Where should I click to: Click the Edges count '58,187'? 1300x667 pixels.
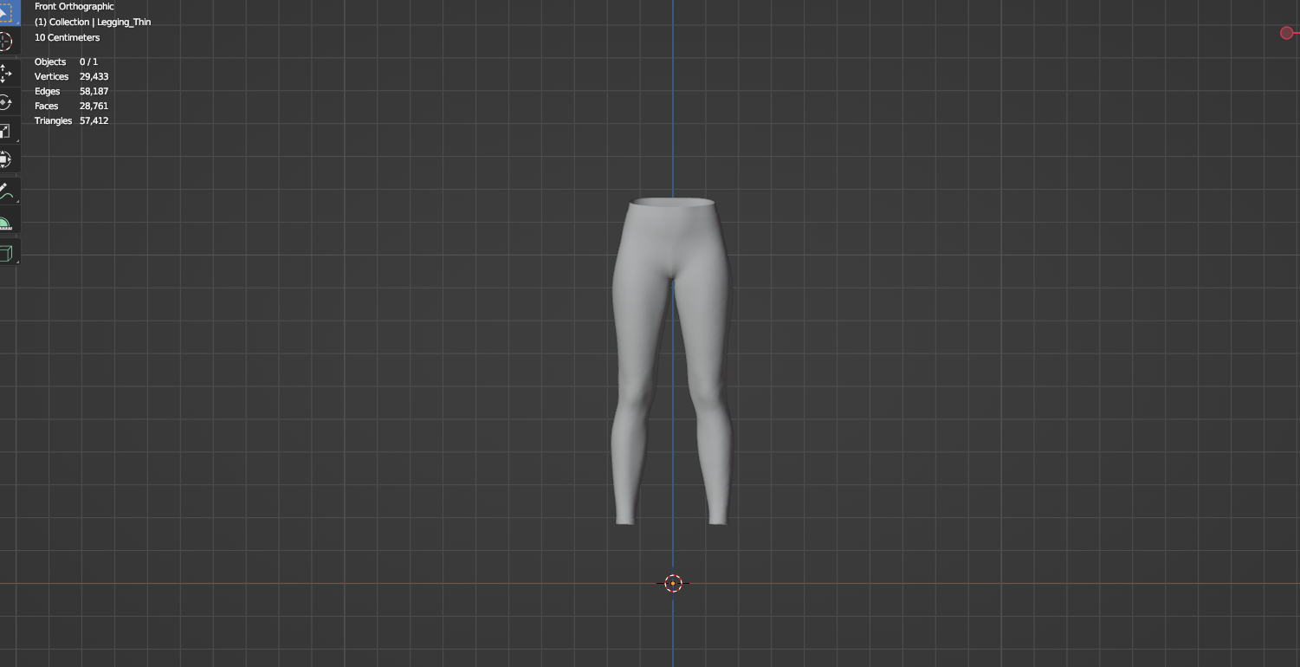[94, 91]
